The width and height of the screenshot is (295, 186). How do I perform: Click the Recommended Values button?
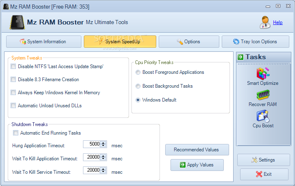tap(197, 150)
